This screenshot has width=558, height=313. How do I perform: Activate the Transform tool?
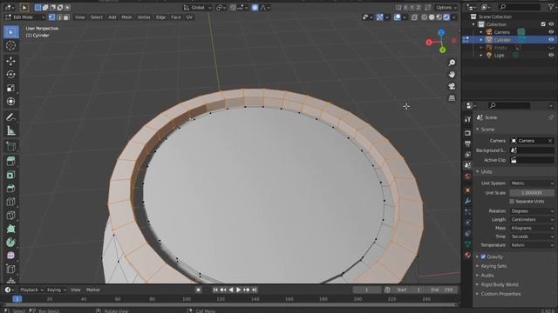11,102
